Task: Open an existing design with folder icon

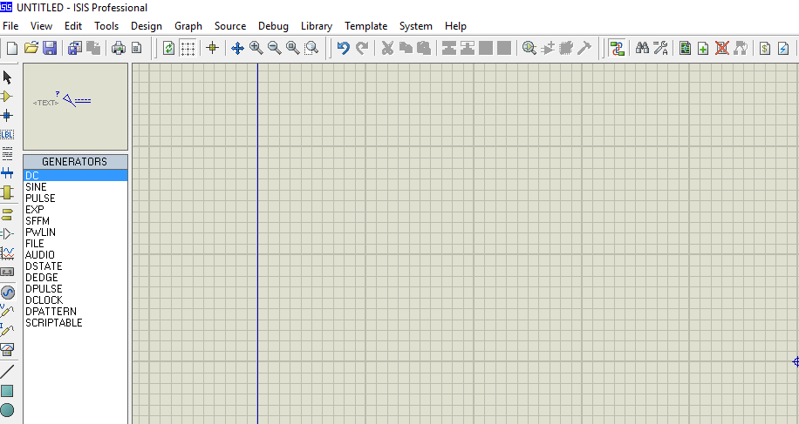Action: [x=31, y=48]
